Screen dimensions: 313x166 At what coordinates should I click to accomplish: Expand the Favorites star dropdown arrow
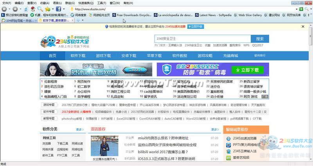53,9
